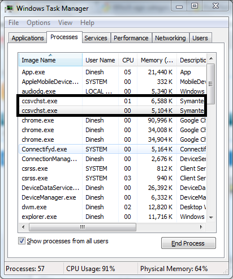Select ccsvchst.exe using 5,104 K
This screenshot has height=279, width=233.
113,111
